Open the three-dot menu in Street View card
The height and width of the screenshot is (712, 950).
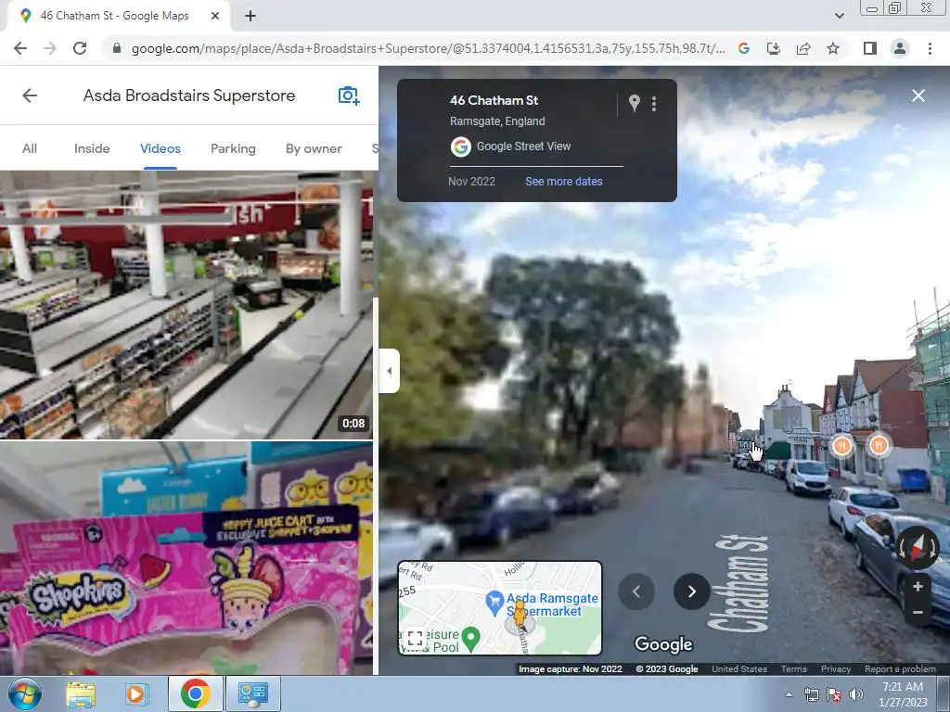[x=654, y=104]
